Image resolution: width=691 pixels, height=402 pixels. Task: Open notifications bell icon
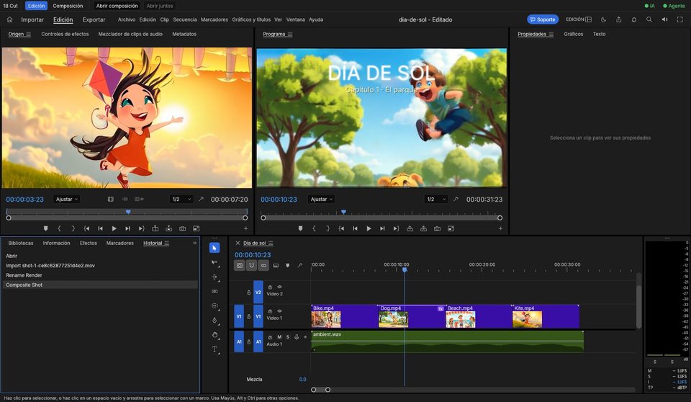pos(633,19)
